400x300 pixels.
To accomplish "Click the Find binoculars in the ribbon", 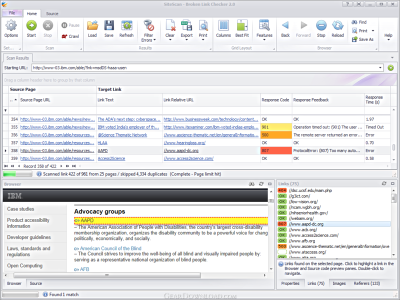I will 354,22.
